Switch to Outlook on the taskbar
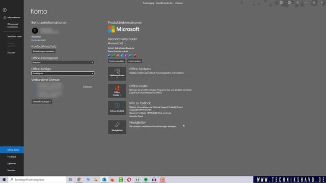This screenshot has width=326, height=183. (x=104, y=179)
